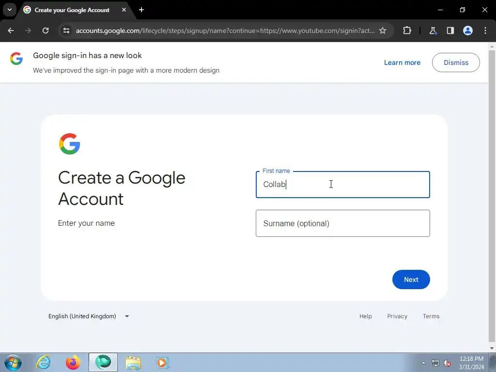Click the address bar URL
The width and height of the screenshot is (496, 372).
(225, 31)
